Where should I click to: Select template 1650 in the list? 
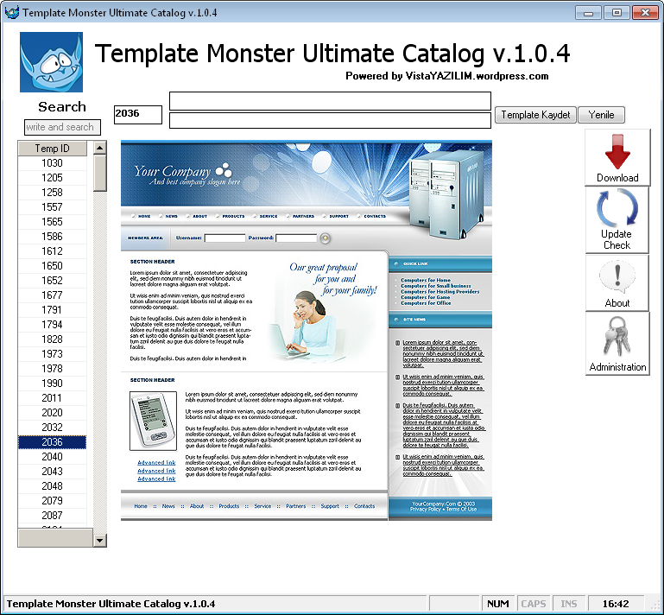click(x=52, y=266)
